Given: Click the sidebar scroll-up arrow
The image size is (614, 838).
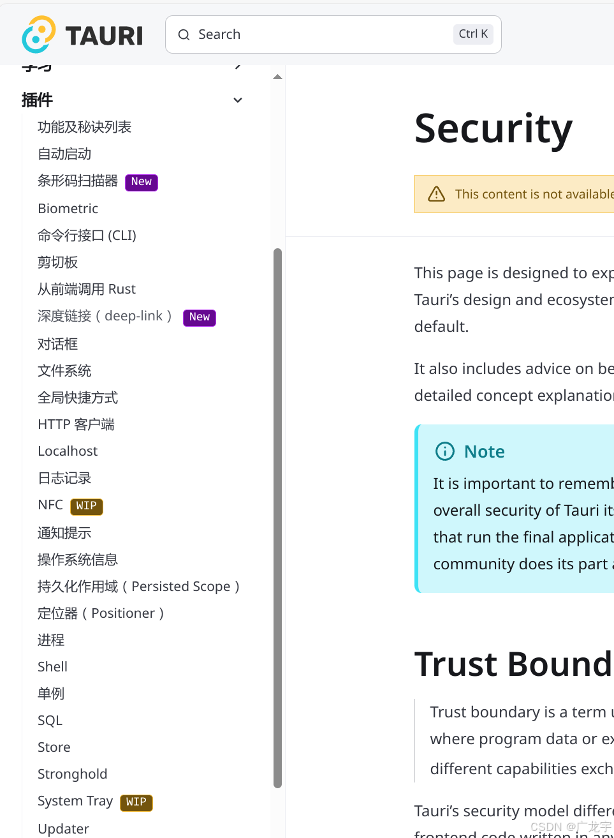Looking at the screenshot, I should coord(277,77).
